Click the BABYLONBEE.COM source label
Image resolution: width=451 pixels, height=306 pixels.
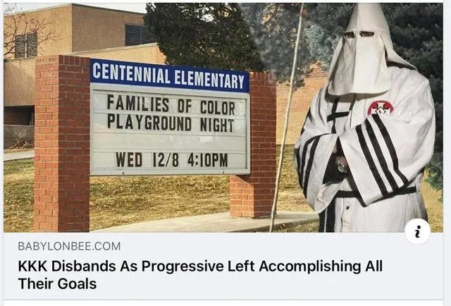coord(69,246)
